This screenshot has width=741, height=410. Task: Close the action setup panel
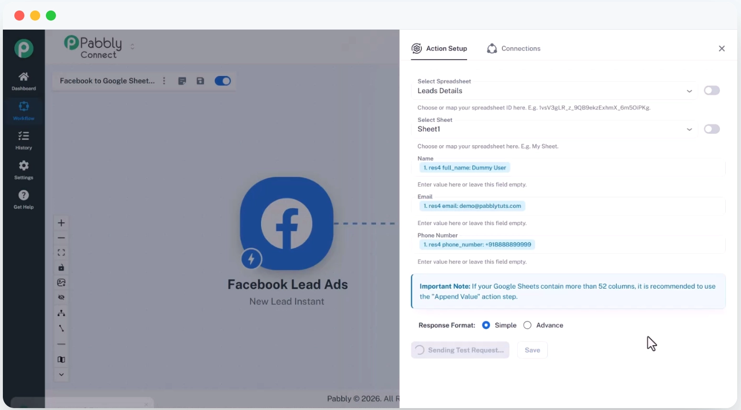click(x=722, y=48)
